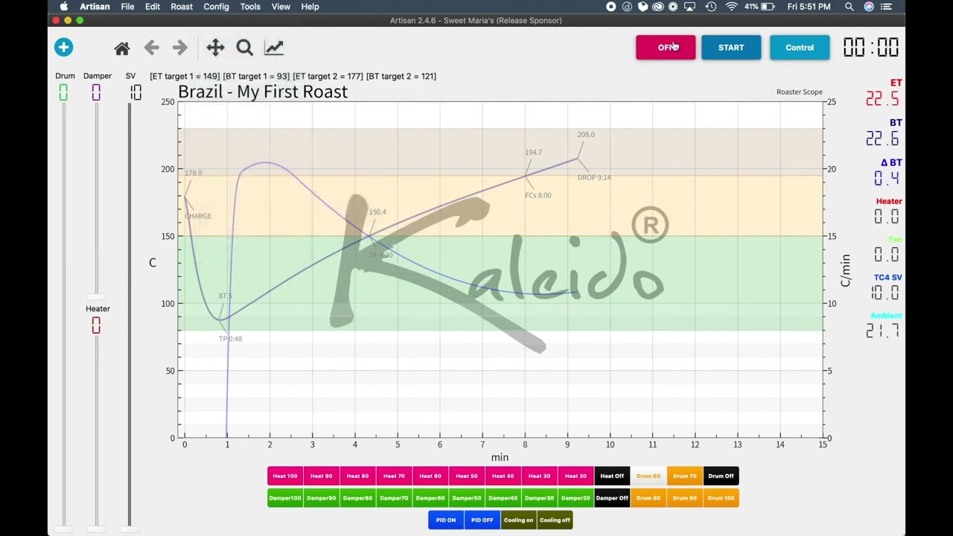The height and width of the screenshot is (536, 953).
Task: Turn Cooling on
Action: click(518, 520)
